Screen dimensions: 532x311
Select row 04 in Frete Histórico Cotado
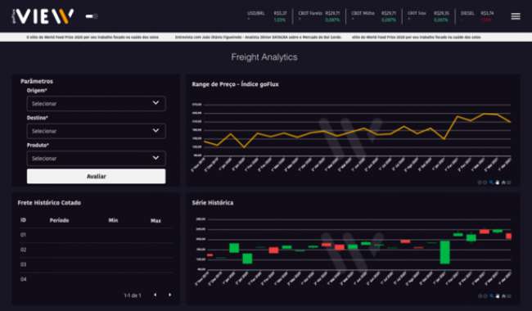click(96, 279)
